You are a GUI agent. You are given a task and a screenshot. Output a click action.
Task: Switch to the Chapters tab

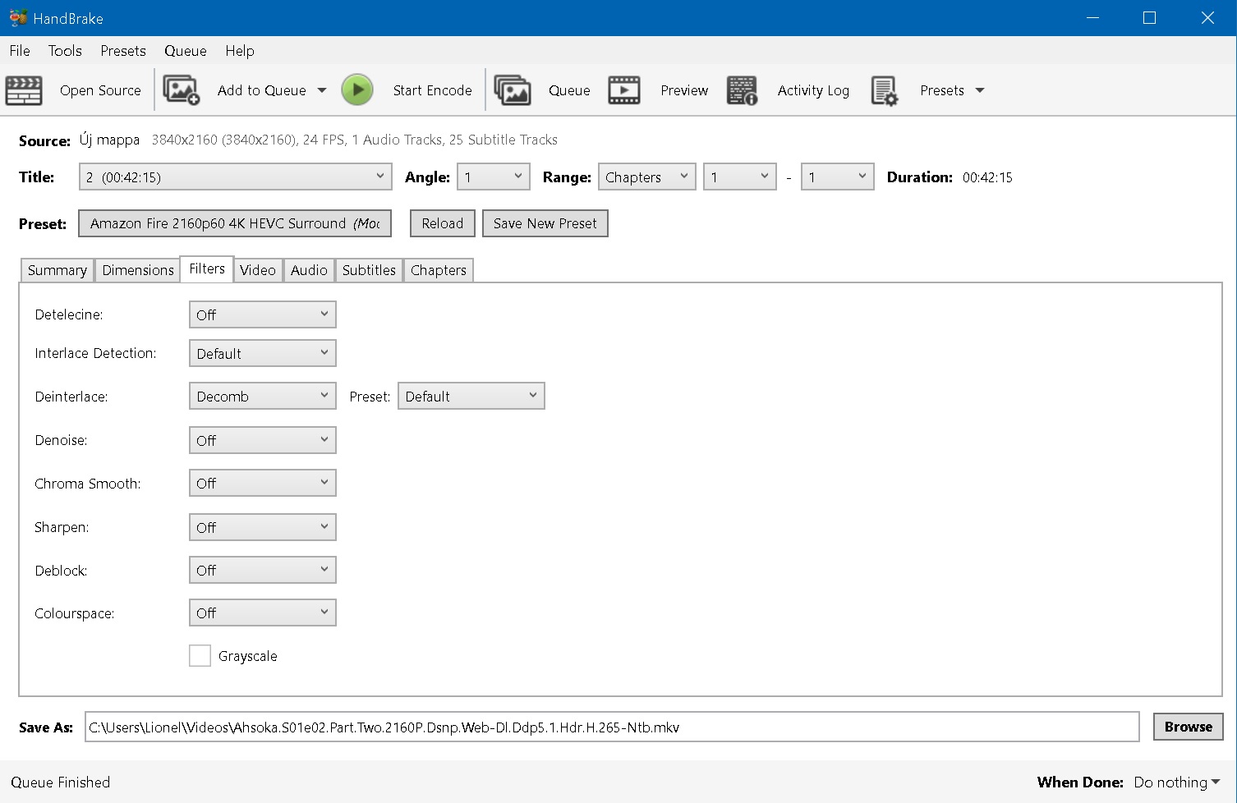pyautogui.click(x=439, y=270)
